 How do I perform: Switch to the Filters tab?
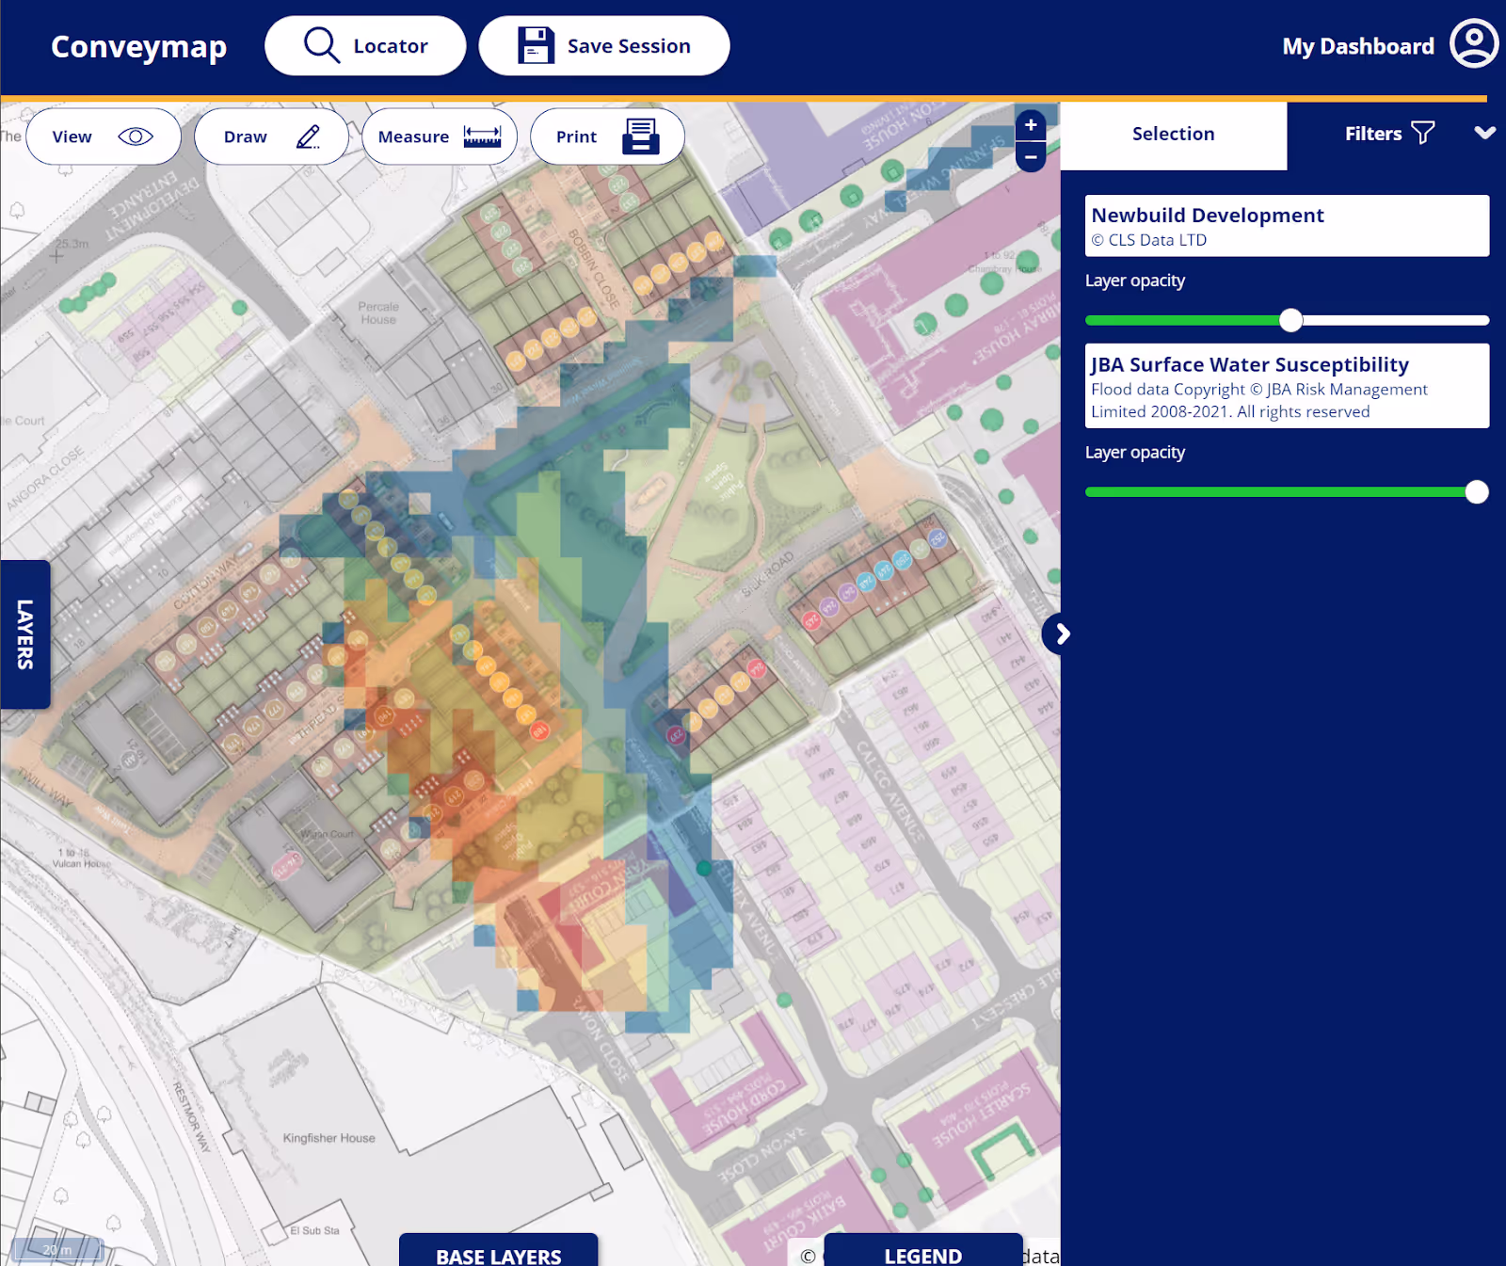coord(1389,134)
